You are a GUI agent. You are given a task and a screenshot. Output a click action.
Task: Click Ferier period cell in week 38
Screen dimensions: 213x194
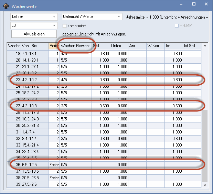pos(54,178)
